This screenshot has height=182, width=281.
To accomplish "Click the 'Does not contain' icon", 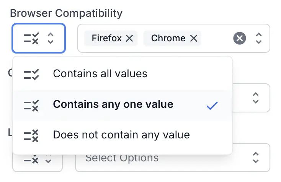I will (31, 135).
